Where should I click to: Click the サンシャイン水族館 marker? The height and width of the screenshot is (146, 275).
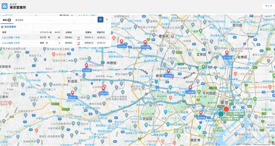[173, 36]
